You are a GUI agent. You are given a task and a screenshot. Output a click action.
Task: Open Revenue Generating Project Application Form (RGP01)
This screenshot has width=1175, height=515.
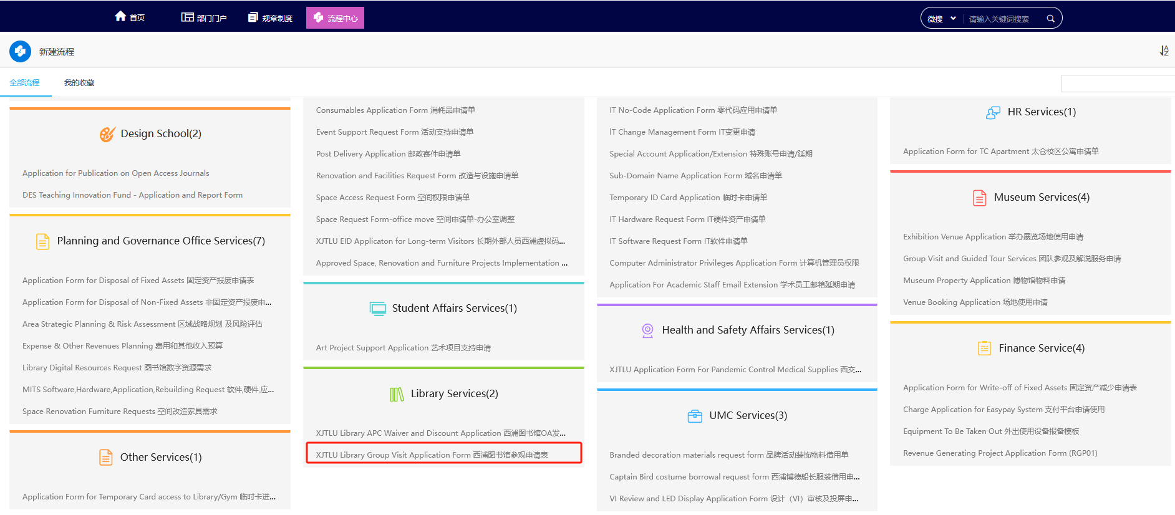[1000, 453]
